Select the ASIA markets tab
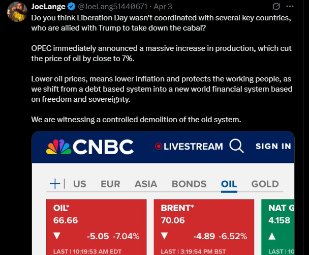This screenshot has height=255, width=309. tap(146, 184)
